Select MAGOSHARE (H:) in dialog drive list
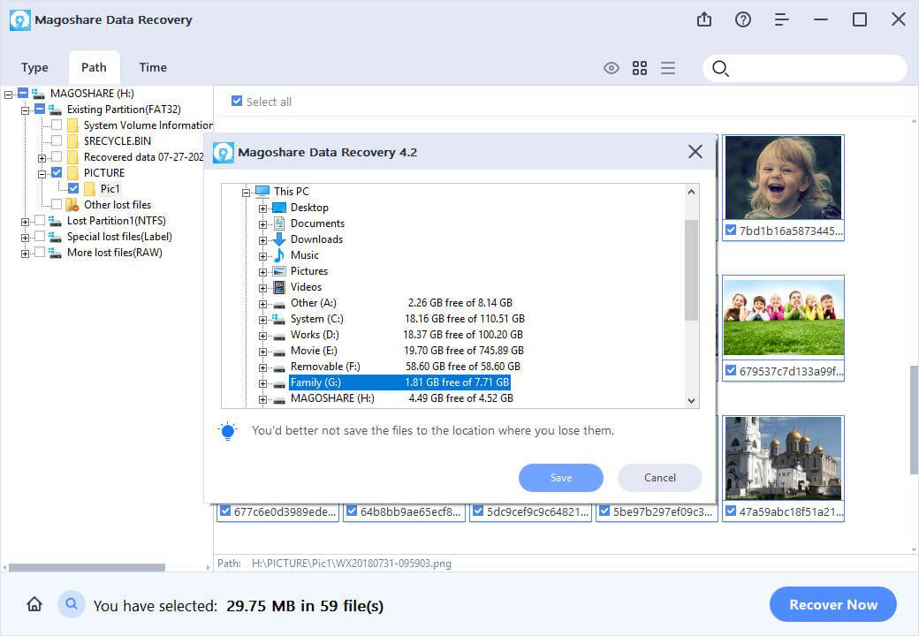 click(401, 398)
